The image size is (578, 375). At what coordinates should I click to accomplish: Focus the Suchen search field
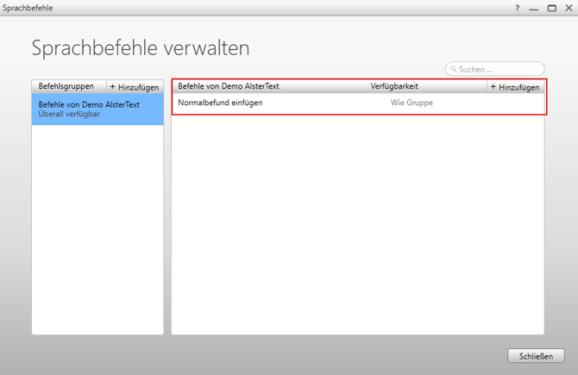point(499,69)
